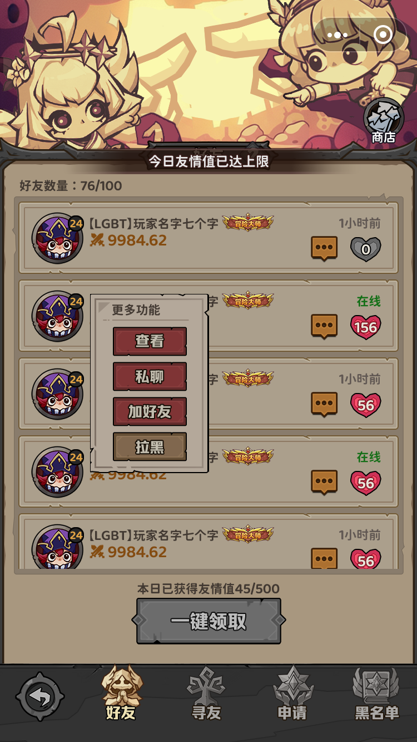The height and width of the screenshot is (742, 417).
Task: Click the 一键领取 button
Action: pyautogui.click(x=209, y=621)
